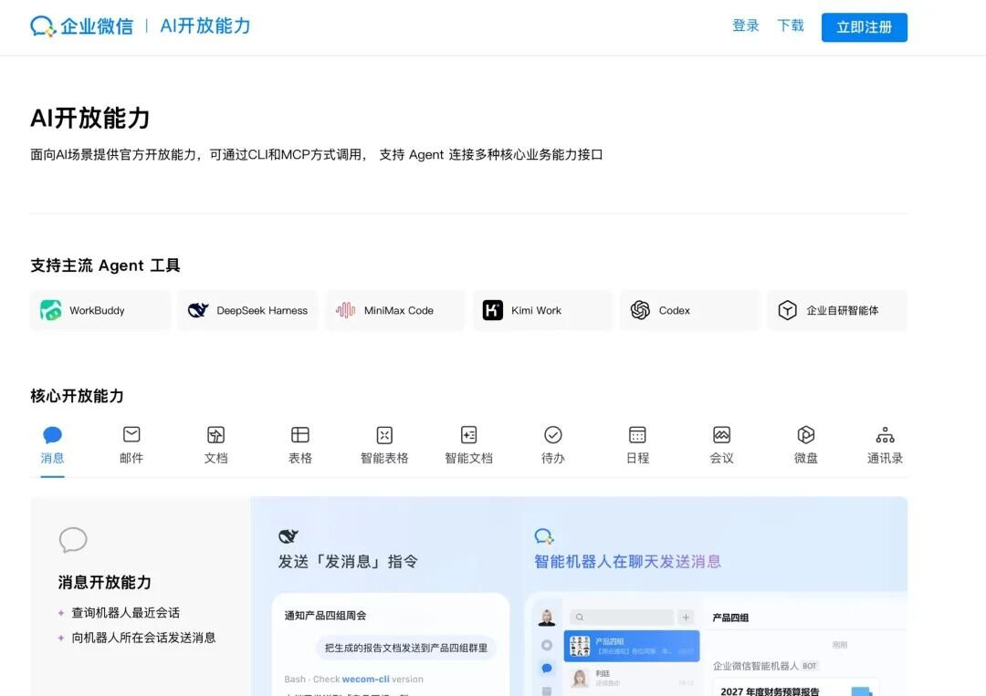Click the 微盘 icon

(x=805, y=435)
